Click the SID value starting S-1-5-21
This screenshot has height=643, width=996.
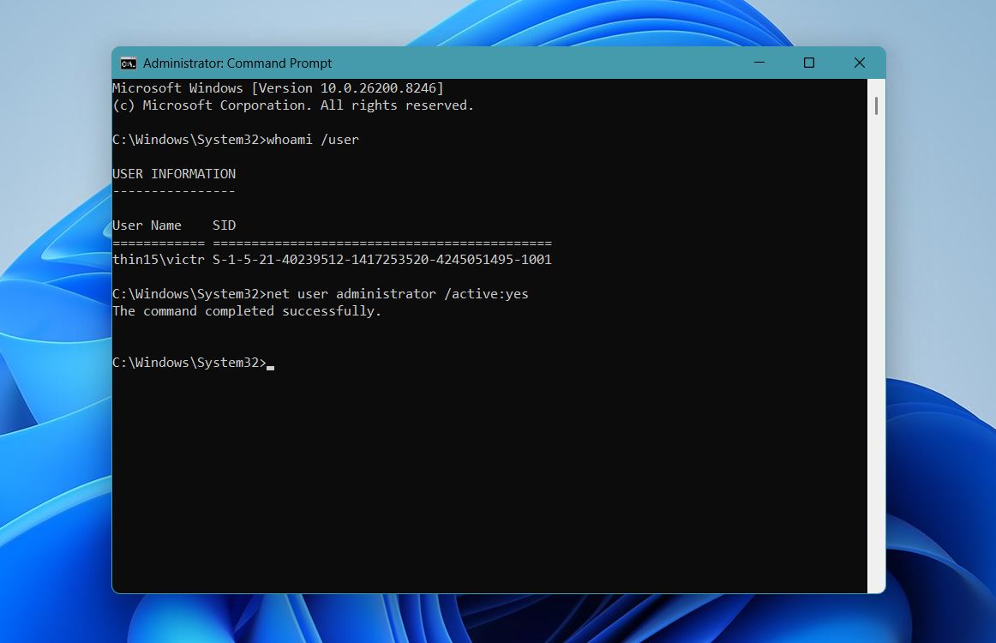381,260
